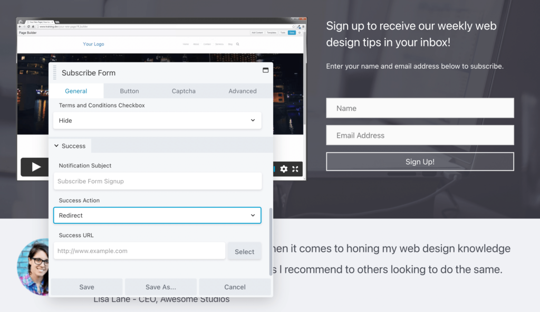
Task: Open the Success Action dropdown
Action: coord(157,215)
